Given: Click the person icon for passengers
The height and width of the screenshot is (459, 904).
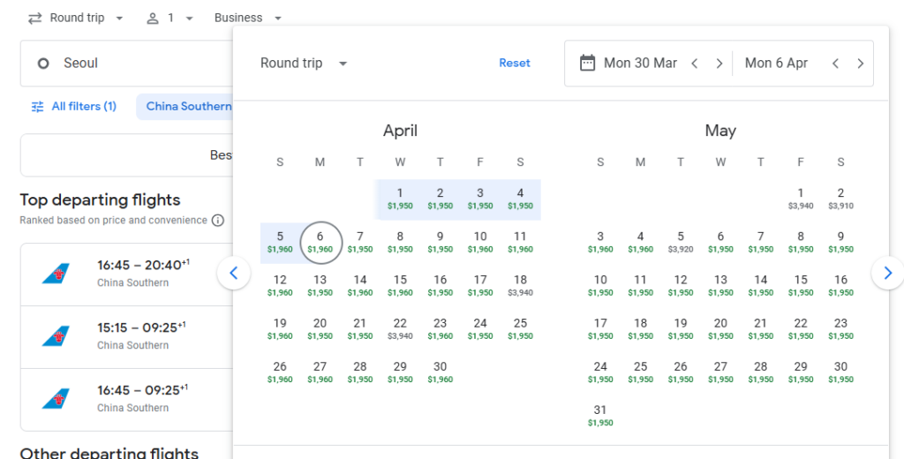Looking at the screenshot, I should [x=152, y=19].
